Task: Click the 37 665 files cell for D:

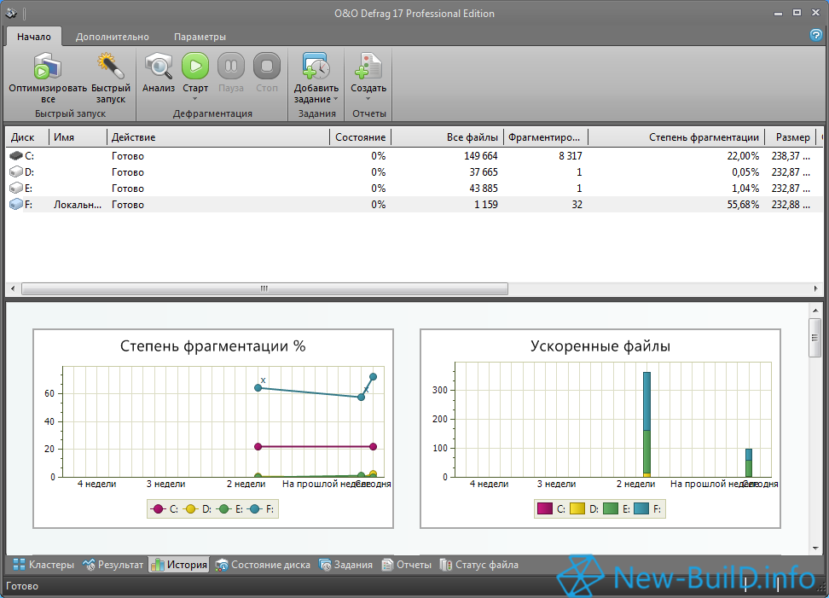Action: pos(484,171)
